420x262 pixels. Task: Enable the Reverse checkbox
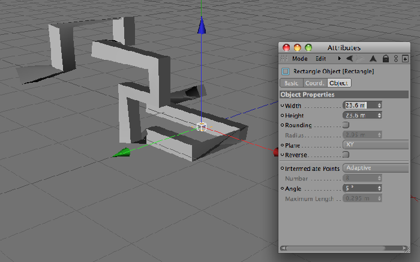pos(346,155)
